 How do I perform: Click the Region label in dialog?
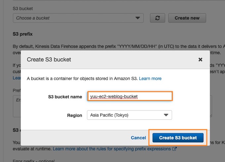(75, 115)
